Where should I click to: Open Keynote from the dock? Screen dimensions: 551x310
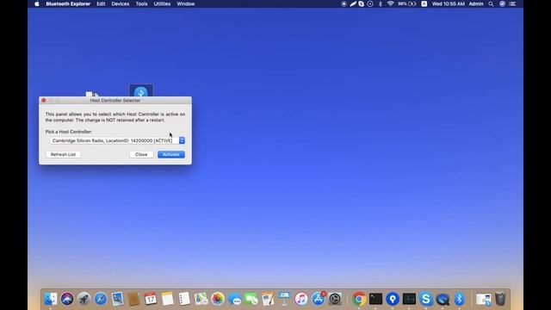(x=284, y=299)
